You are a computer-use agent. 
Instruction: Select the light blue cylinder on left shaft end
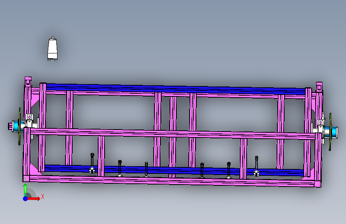16,127
